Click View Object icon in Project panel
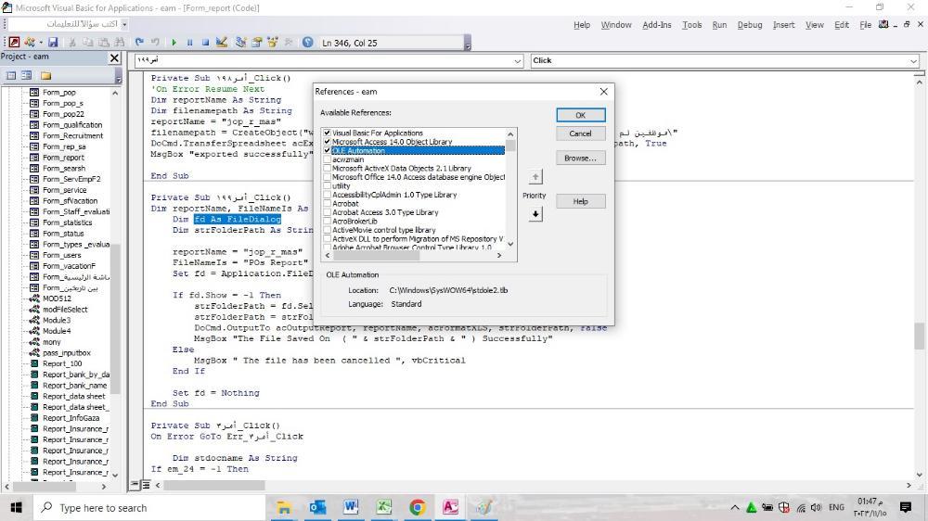 point(27,75)
